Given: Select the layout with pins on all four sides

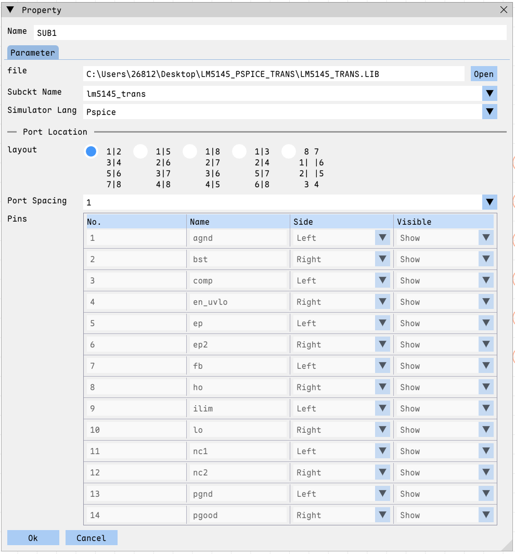Looking at the screenshot, I should [289, 151].
